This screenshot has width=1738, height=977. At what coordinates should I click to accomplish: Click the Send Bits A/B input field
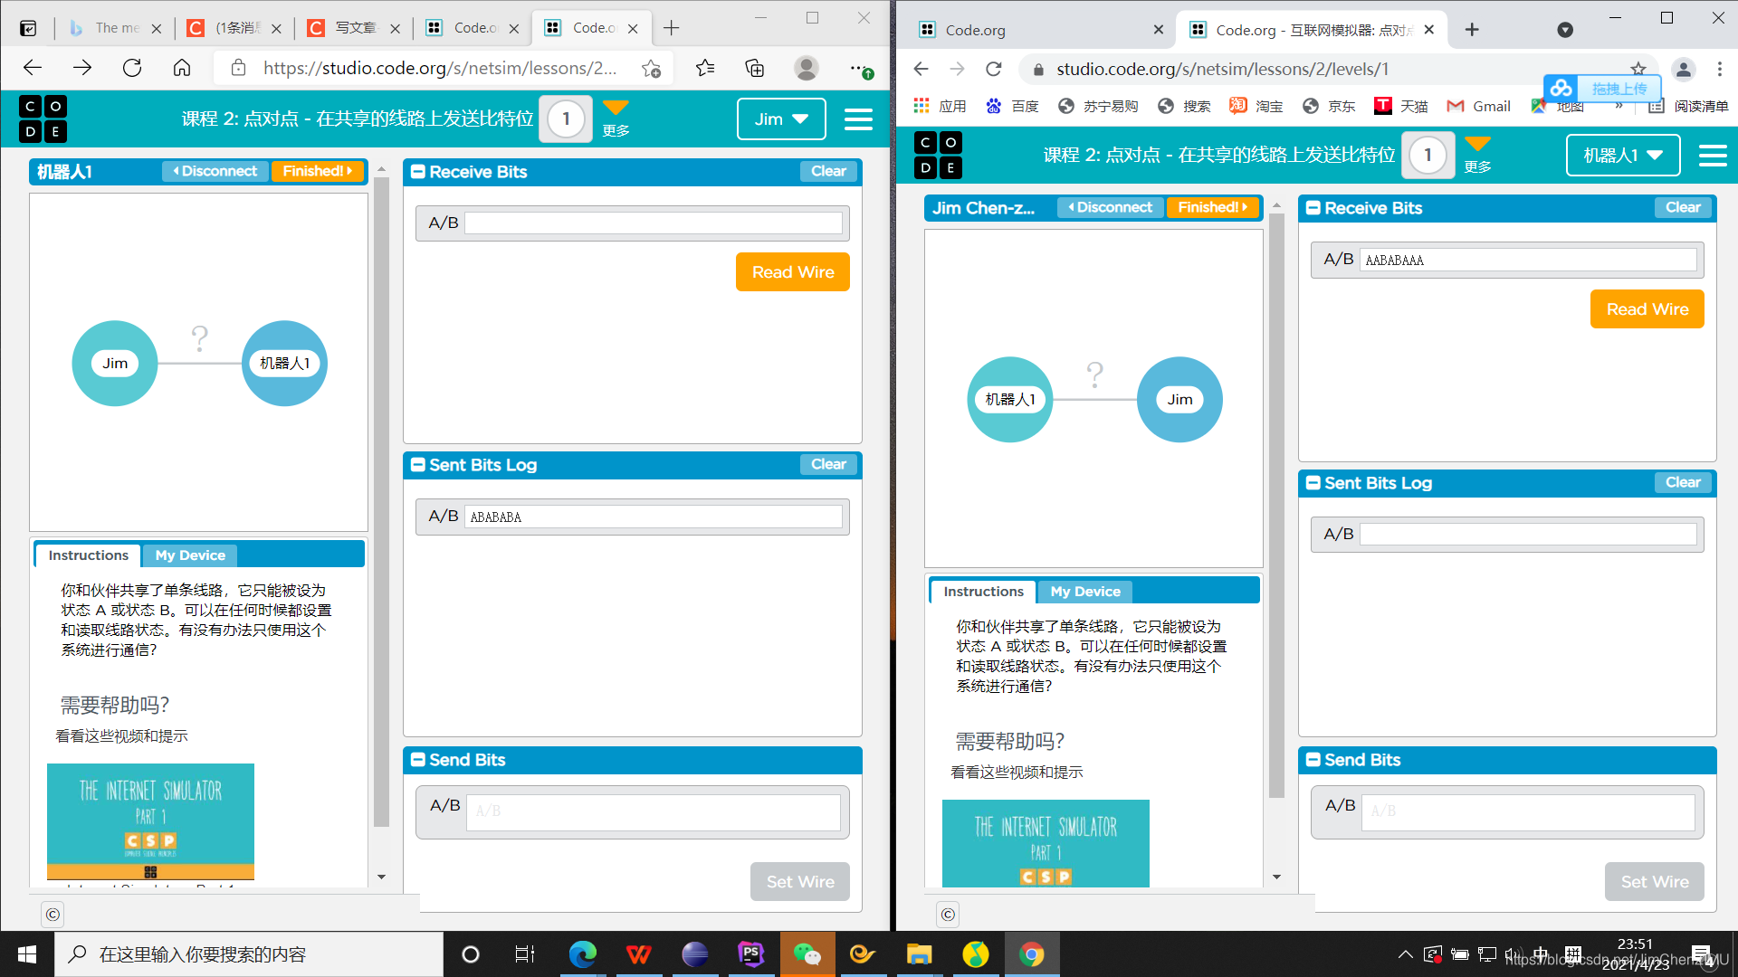pos(653,811)
